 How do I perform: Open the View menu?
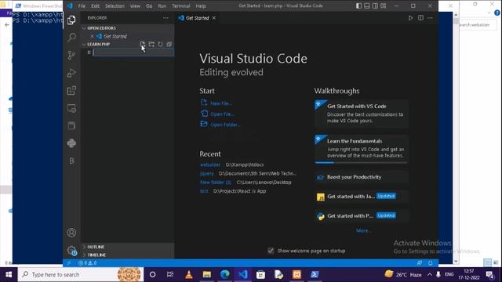click(x=135, y=5)
